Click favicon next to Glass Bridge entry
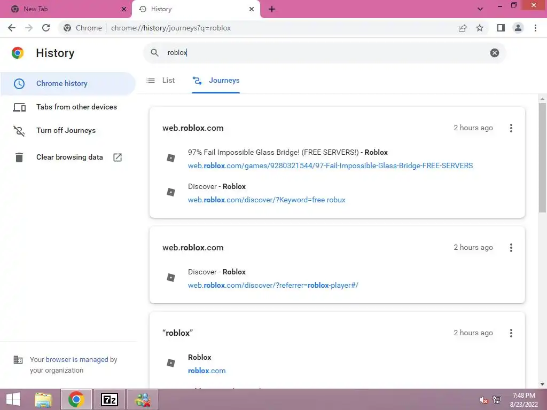Viewport: 547px width, 410px height. [171, 158]
